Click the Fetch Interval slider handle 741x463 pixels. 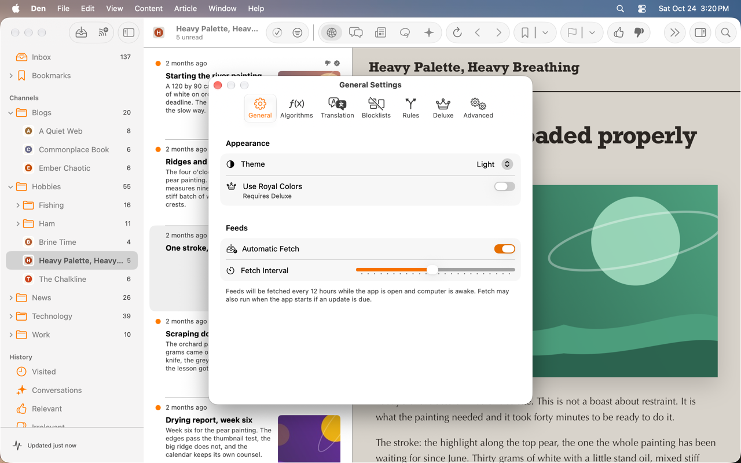point(432,270)
